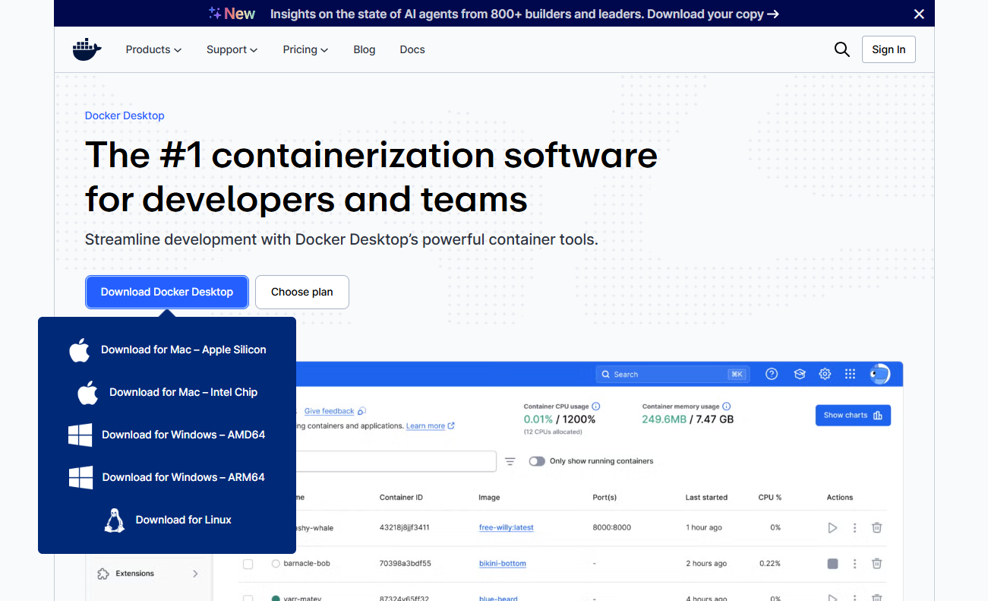Screen dimensions: 988x601
Task: Click the icon next to Give feedback
Action: click(x=361, y=411)
